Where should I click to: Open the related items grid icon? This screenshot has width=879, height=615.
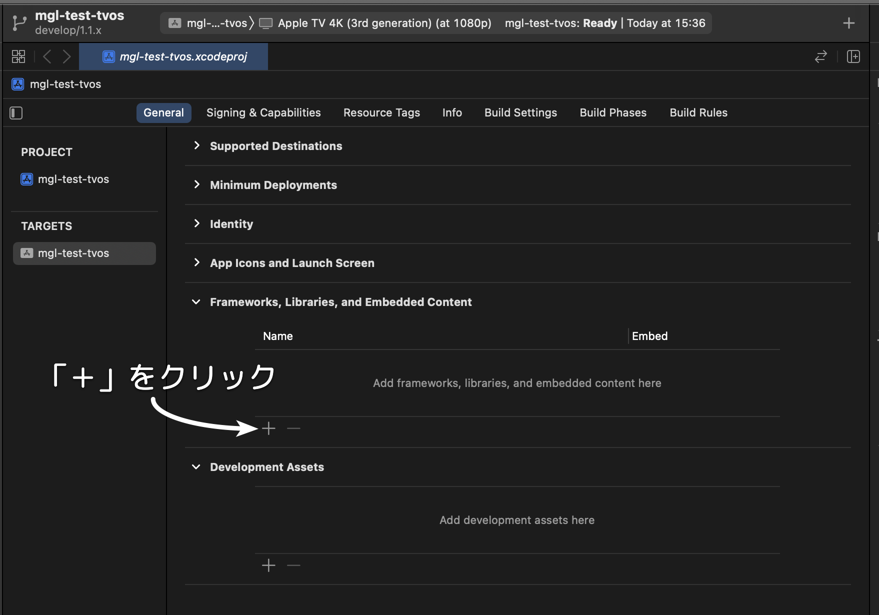click(18, 56)
